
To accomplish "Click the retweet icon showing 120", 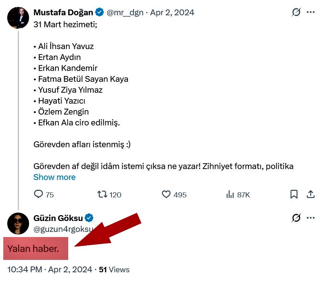I will pos(102,194).
